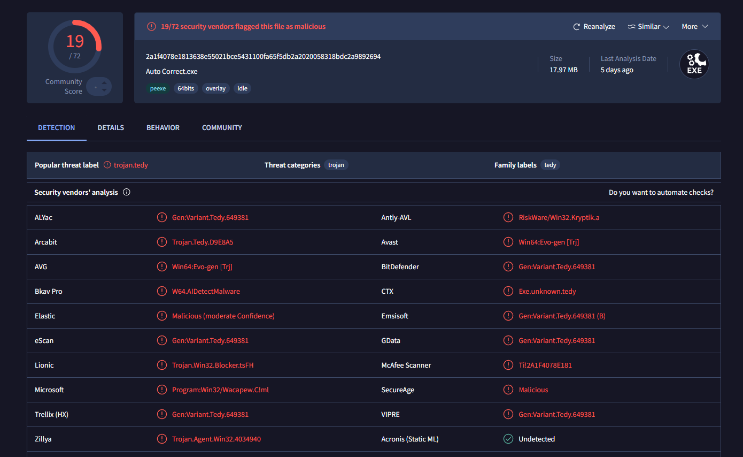The image size is (743, 457).
Task: Click the green check icon for Acronis (Static ML)
Action: [508, 439]
